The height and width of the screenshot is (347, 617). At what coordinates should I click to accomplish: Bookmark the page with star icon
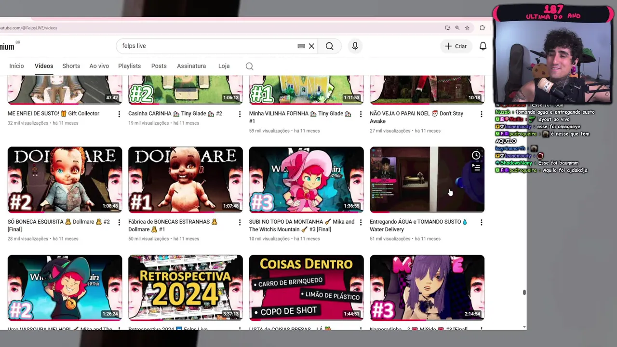point(467,28)
